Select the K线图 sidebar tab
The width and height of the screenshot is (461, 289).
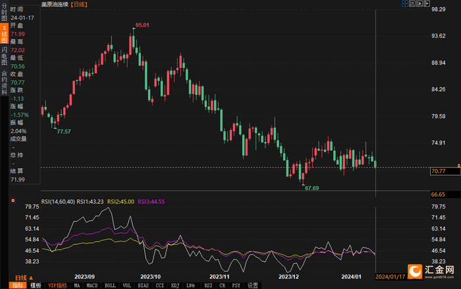(4, 34)
